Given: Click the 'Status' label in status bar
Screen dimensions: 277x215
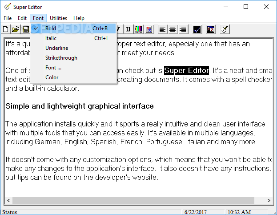Looking at the screenshot, I should tap(10, 212).
